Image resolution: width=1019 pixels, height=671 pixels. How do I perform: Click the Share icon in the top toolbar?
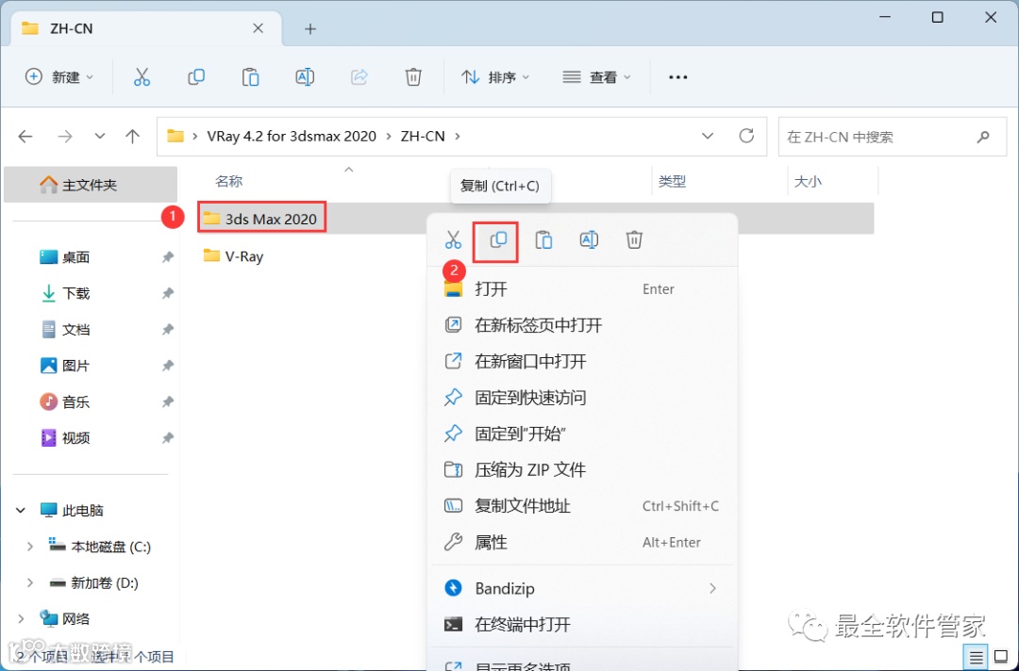(x=359, y=77)
